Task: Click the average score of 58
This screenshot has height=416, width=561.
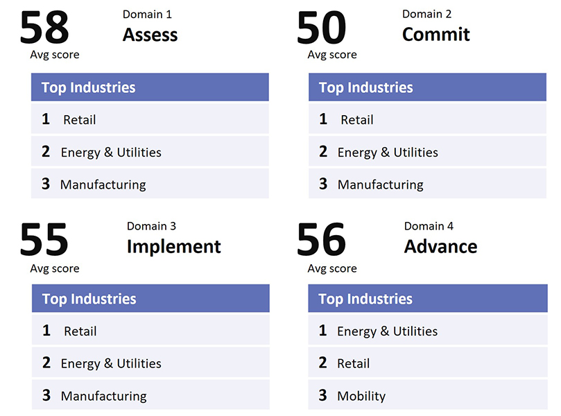Action: (44, 28)
